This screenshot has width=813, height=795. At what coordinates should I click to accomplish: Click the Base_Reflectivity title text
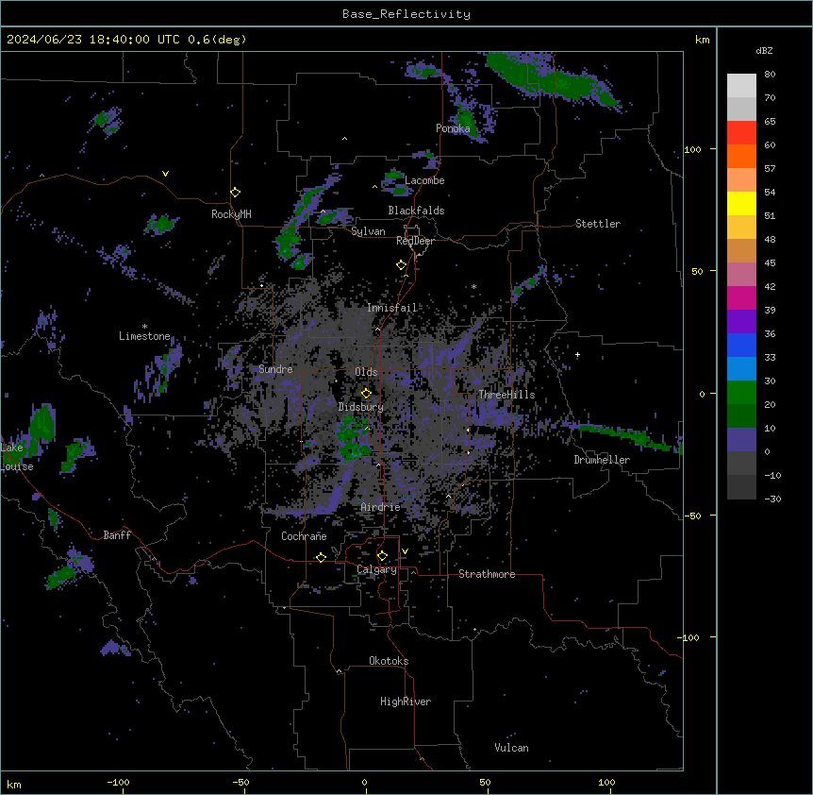point(406,14)
